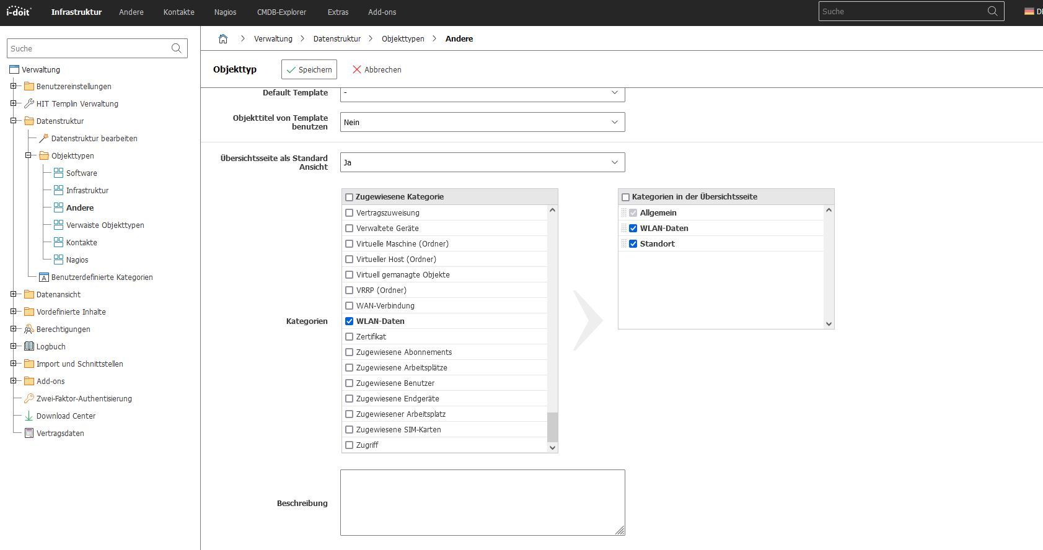The image size is (1043, 550).
Task: Click the Berechtigungen users icon
Action: coord(29,329)
